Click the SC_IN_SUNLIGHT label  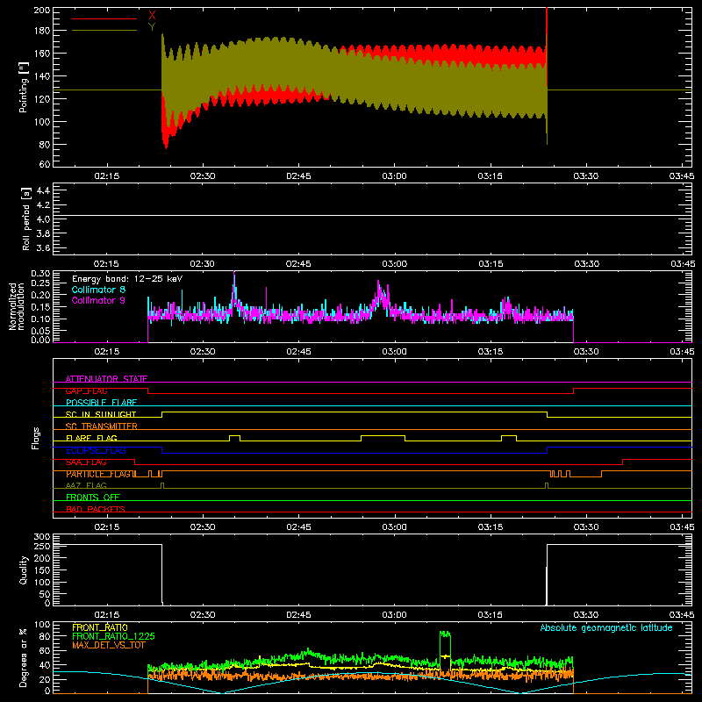pyautogui.click(x=101, y=414)
